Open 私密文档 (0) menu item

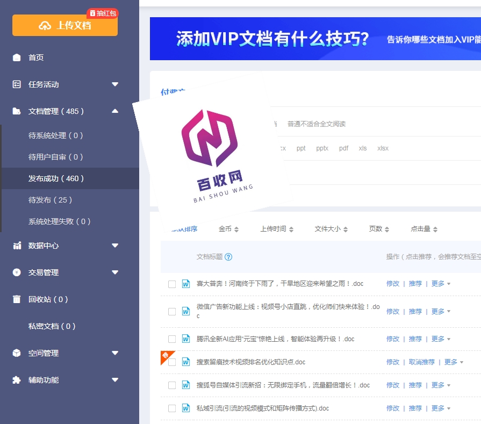[52, 326]
